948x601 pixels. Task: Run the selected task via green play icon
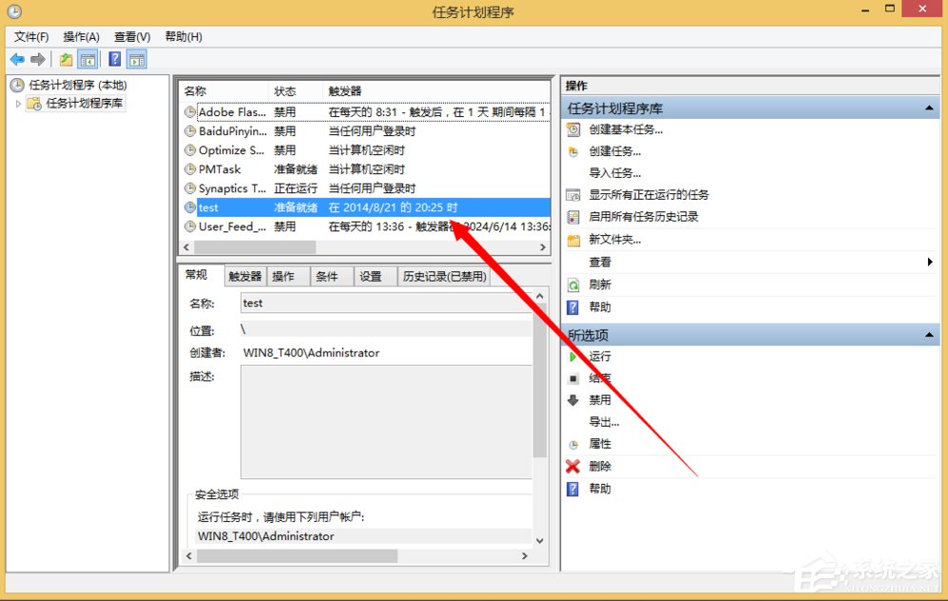571,356
